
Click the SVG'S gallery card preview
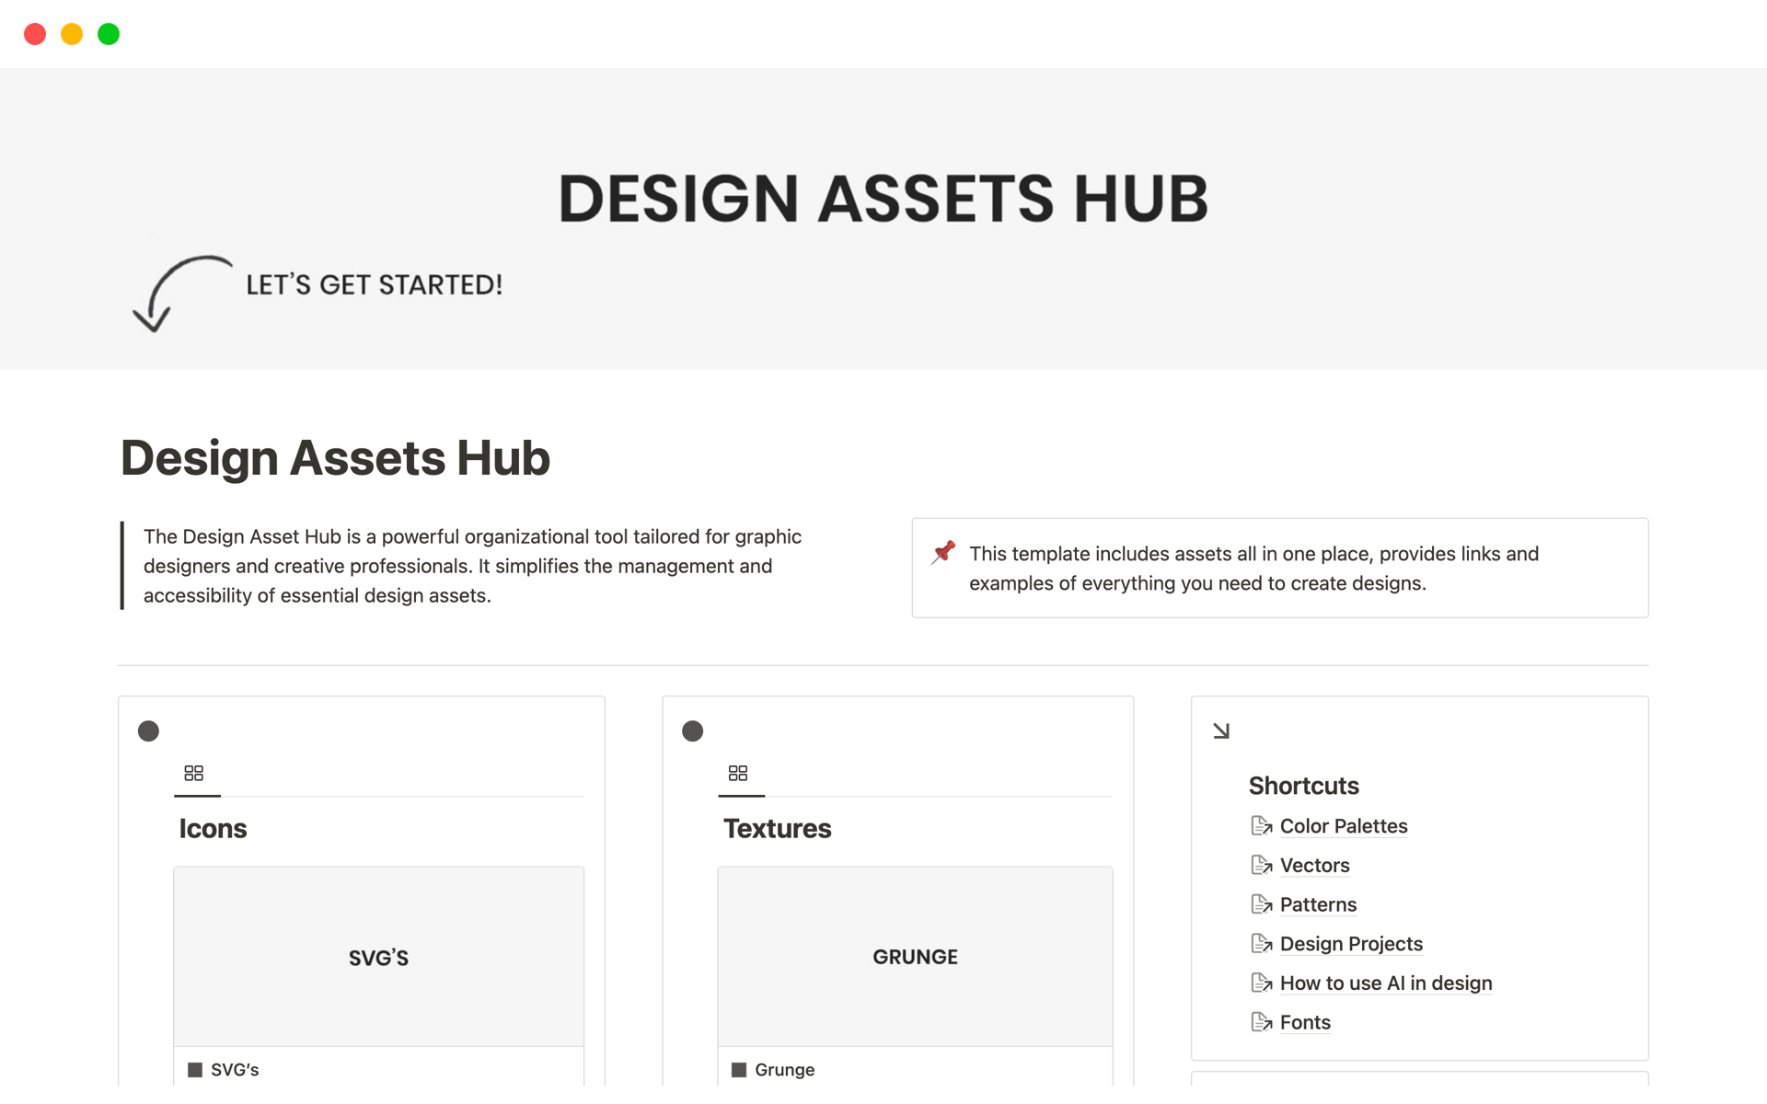point(377,956)
